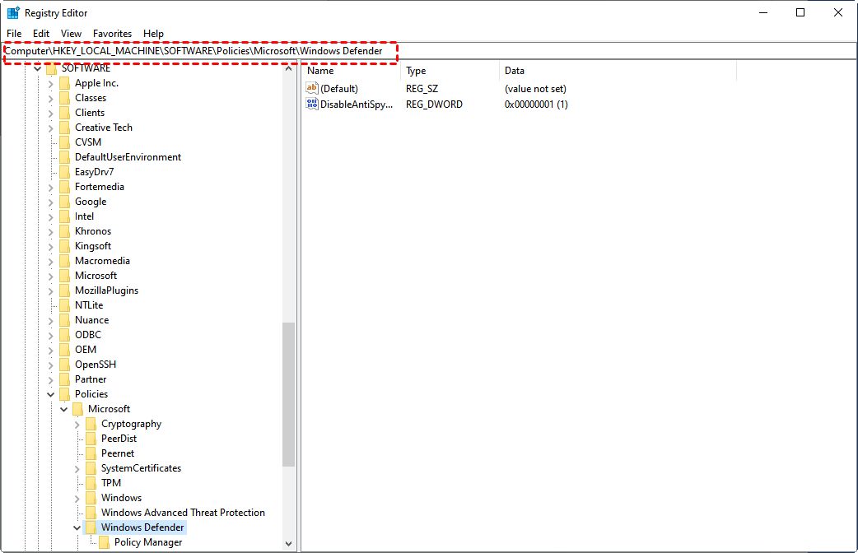Open the Edit menu
Image resolution: width=858 pixels, height=553 pixels.
[41, 34]
